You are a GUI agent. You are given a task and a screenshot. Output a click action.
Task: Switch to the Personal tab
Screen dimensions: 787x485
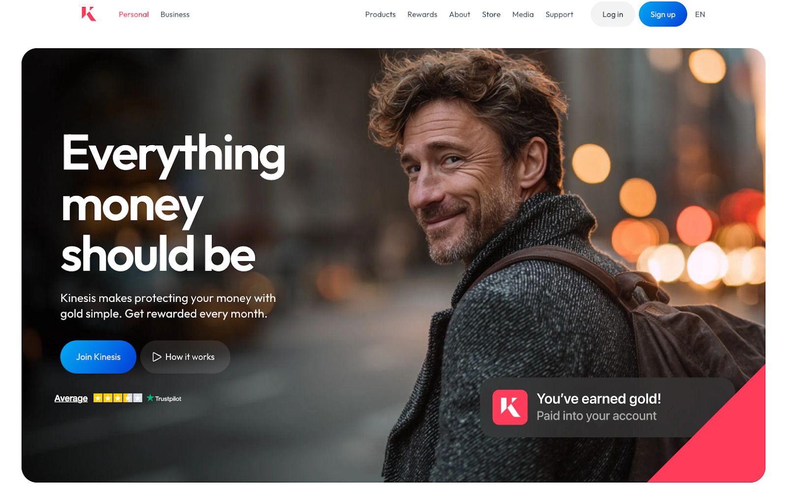tap(134, 14)
